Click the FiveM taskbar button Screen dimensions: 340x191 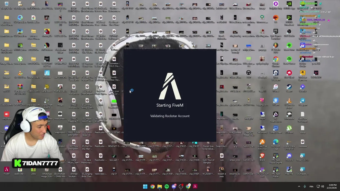point(195,186)
